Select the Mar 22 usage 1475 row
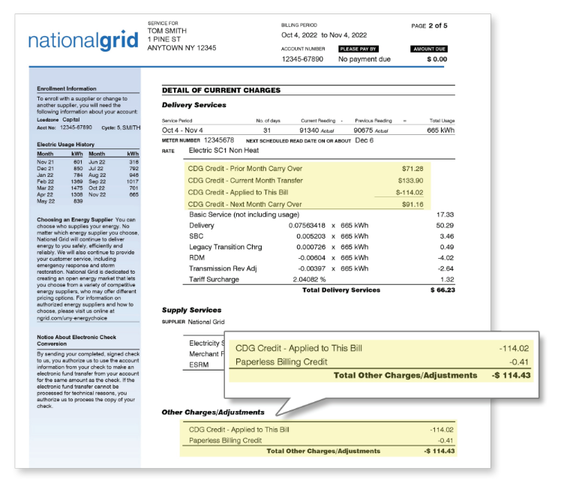The width and height of the screenshot is (567, 486). (60, 188)
